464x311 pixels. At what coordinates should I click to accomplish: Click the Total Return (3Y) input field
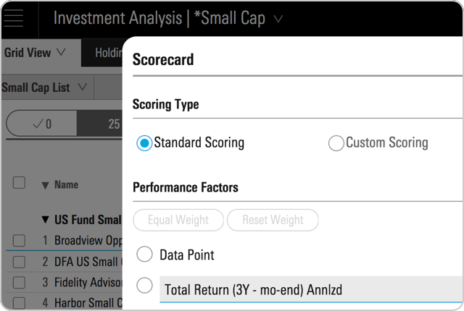click(312, 289)
